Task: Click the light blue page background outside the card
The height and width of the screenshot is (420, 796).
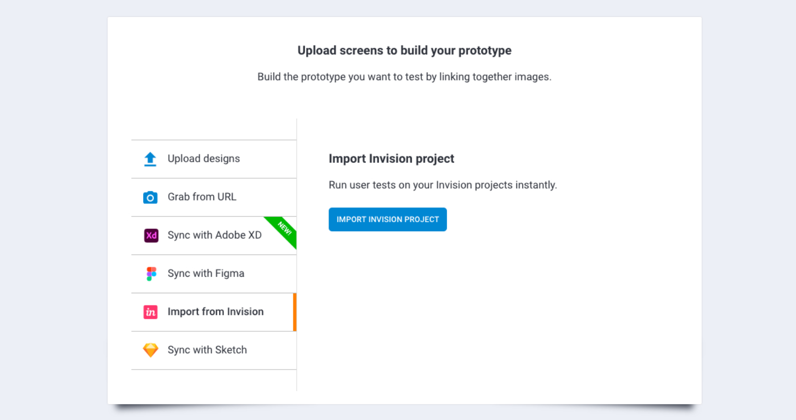Action: coord(53,212)
